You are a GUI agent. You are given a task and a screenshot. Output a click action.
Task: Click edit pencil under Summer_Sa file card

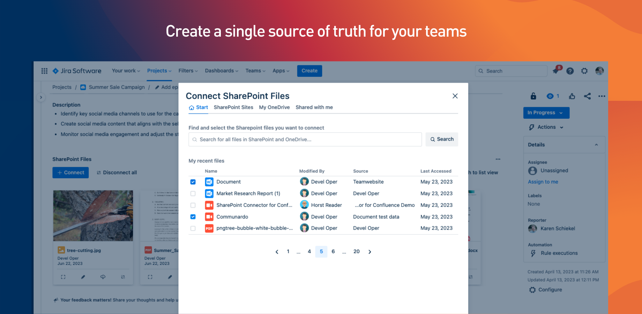point(170,277)
